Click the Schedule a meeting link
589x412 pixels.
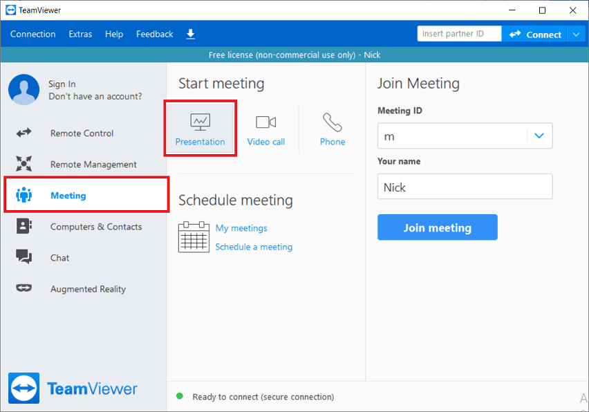click(254, 247)
